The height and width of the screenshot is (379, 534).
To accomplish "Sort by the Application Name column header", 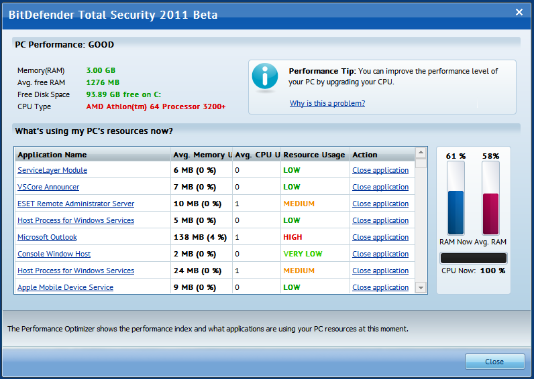I will pos(93,155).
